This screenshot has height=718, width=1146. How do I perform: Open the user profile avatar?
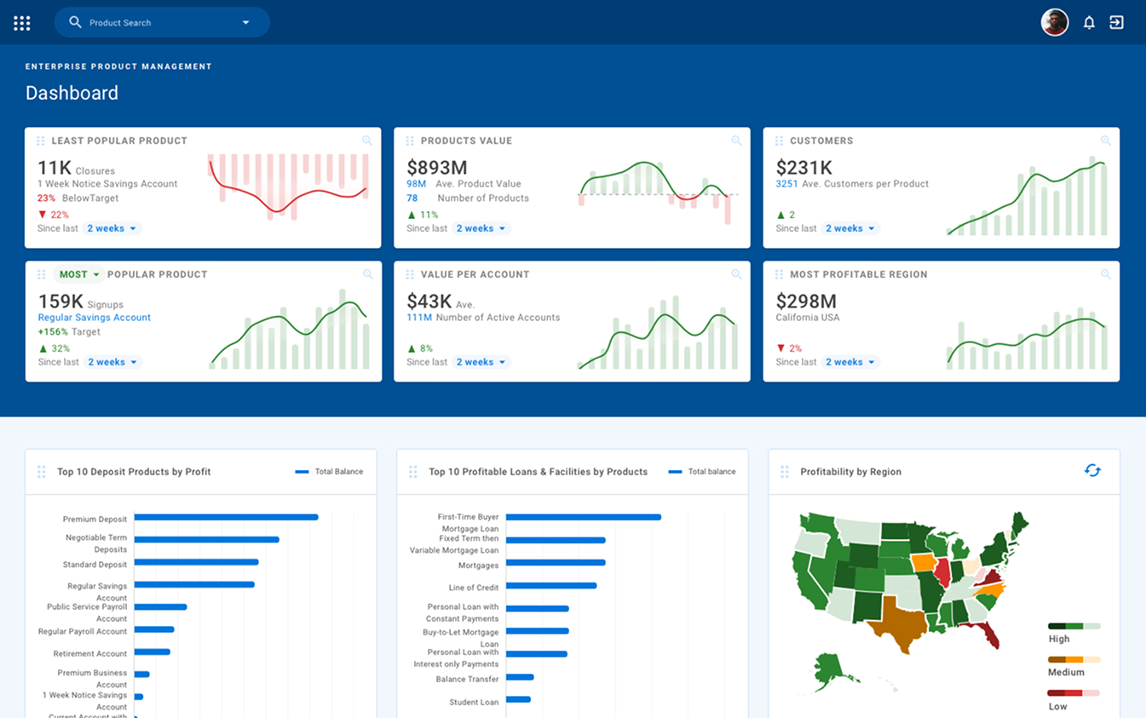pos(1055,23)
